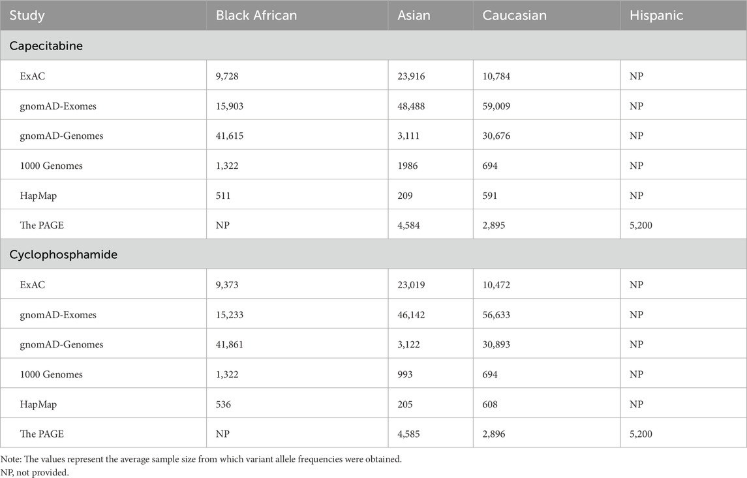Click the 48,488 cell

tap(411, 106)
